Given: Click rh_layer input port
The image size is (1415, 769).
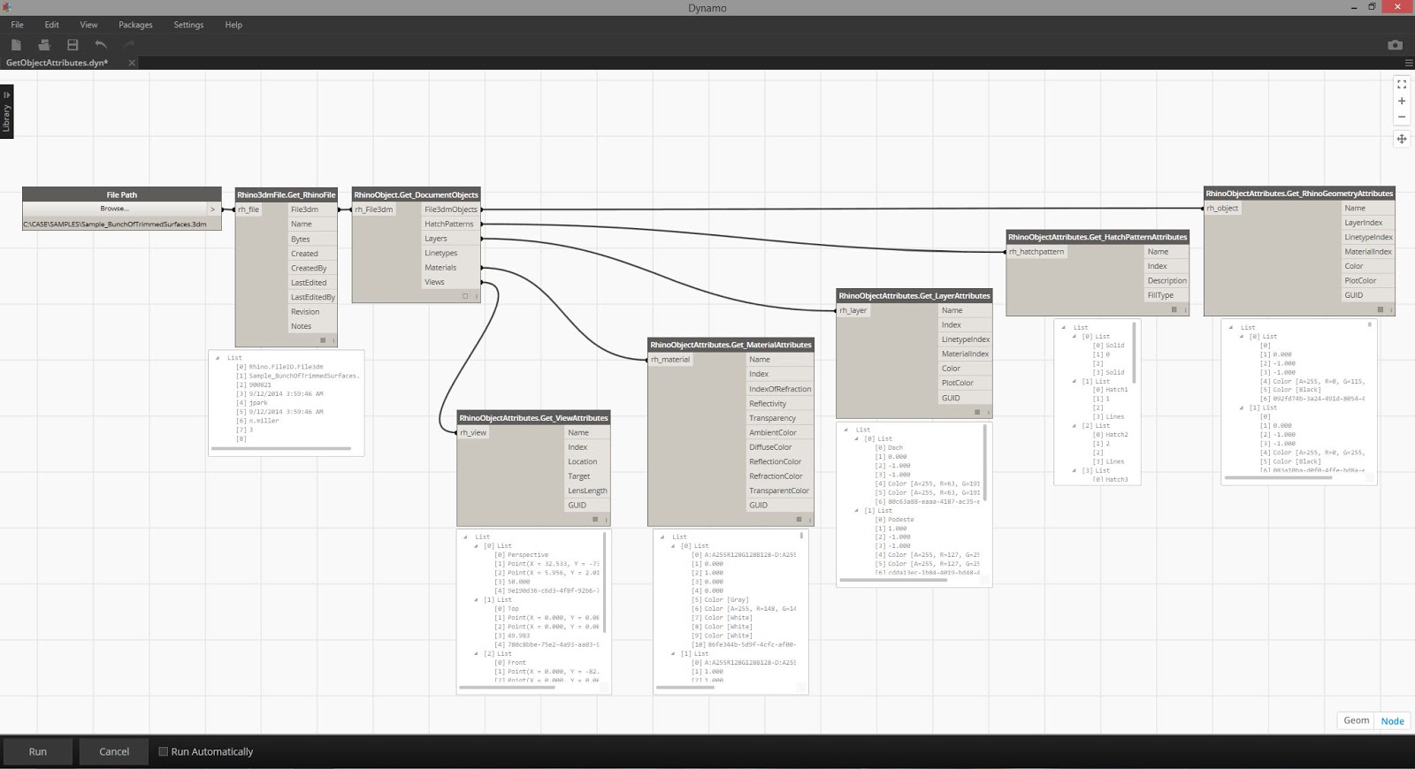Looking at the screenshot, I should (x=854, y=310).
